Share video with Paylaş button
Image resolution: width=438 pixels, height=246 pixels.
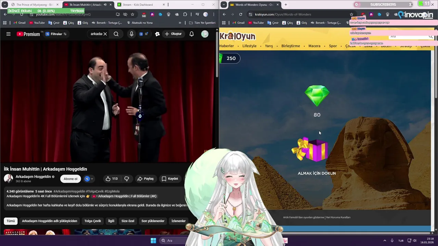[145, 179]
